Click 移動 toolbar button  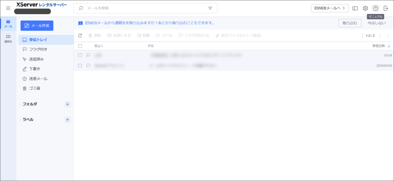click(144, 35)
